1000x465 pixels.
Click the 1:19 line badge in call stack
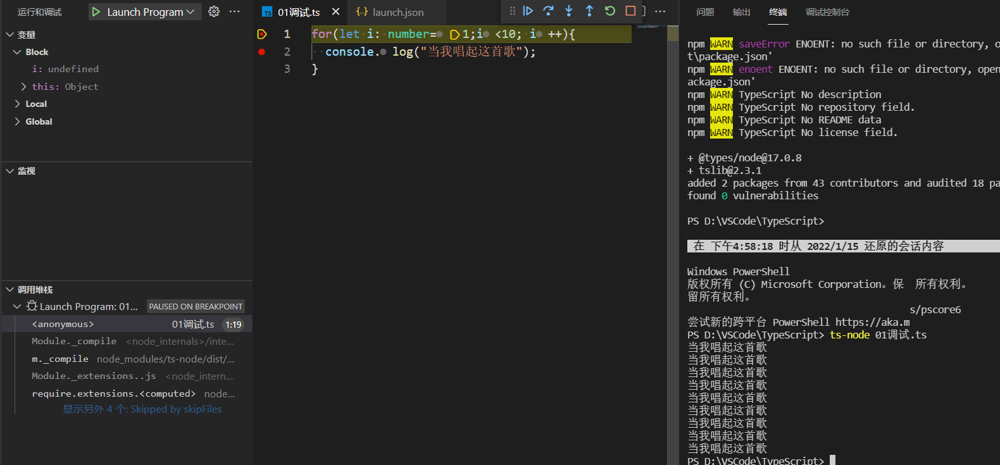[234, 325]
